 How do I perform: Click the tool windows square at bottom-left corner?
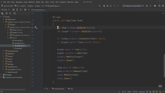tap(2, 92)
